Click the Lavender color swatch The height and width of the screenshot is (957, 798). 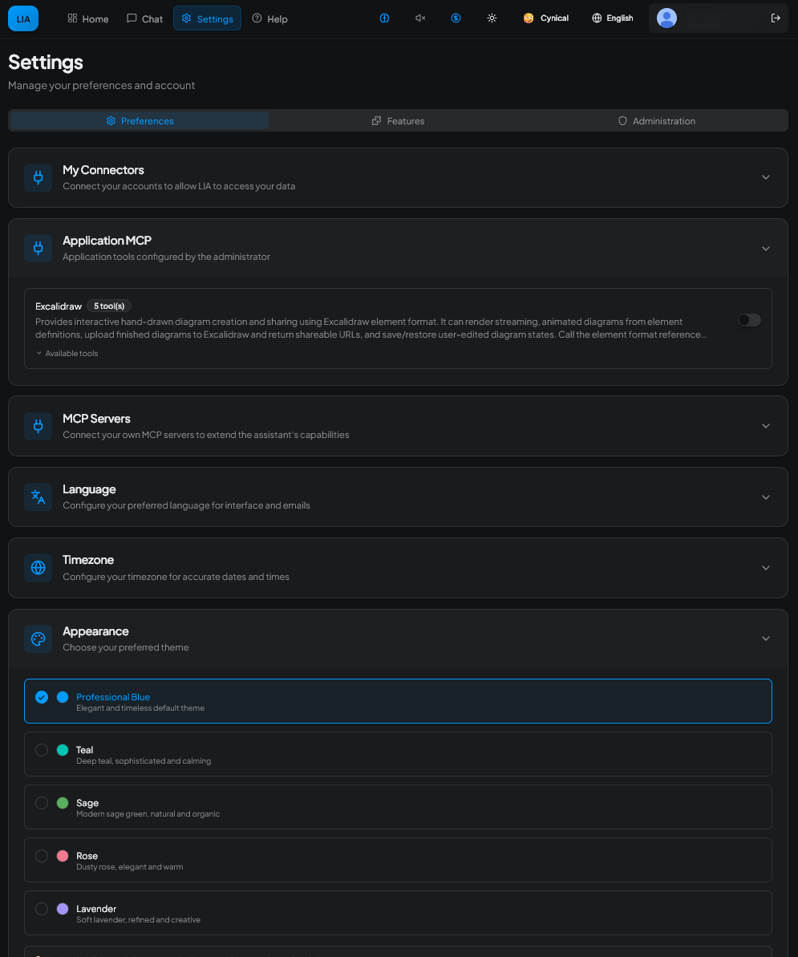[x=62, y=909]
